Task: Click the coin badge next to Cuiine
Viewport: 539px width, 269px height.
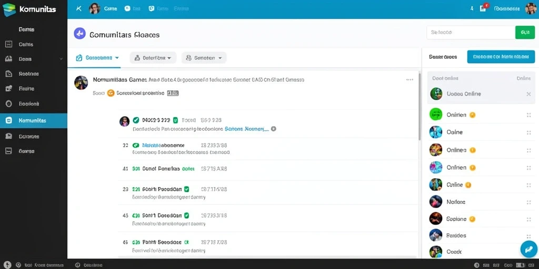Action: pyautogui.click(x=468, y=185)
